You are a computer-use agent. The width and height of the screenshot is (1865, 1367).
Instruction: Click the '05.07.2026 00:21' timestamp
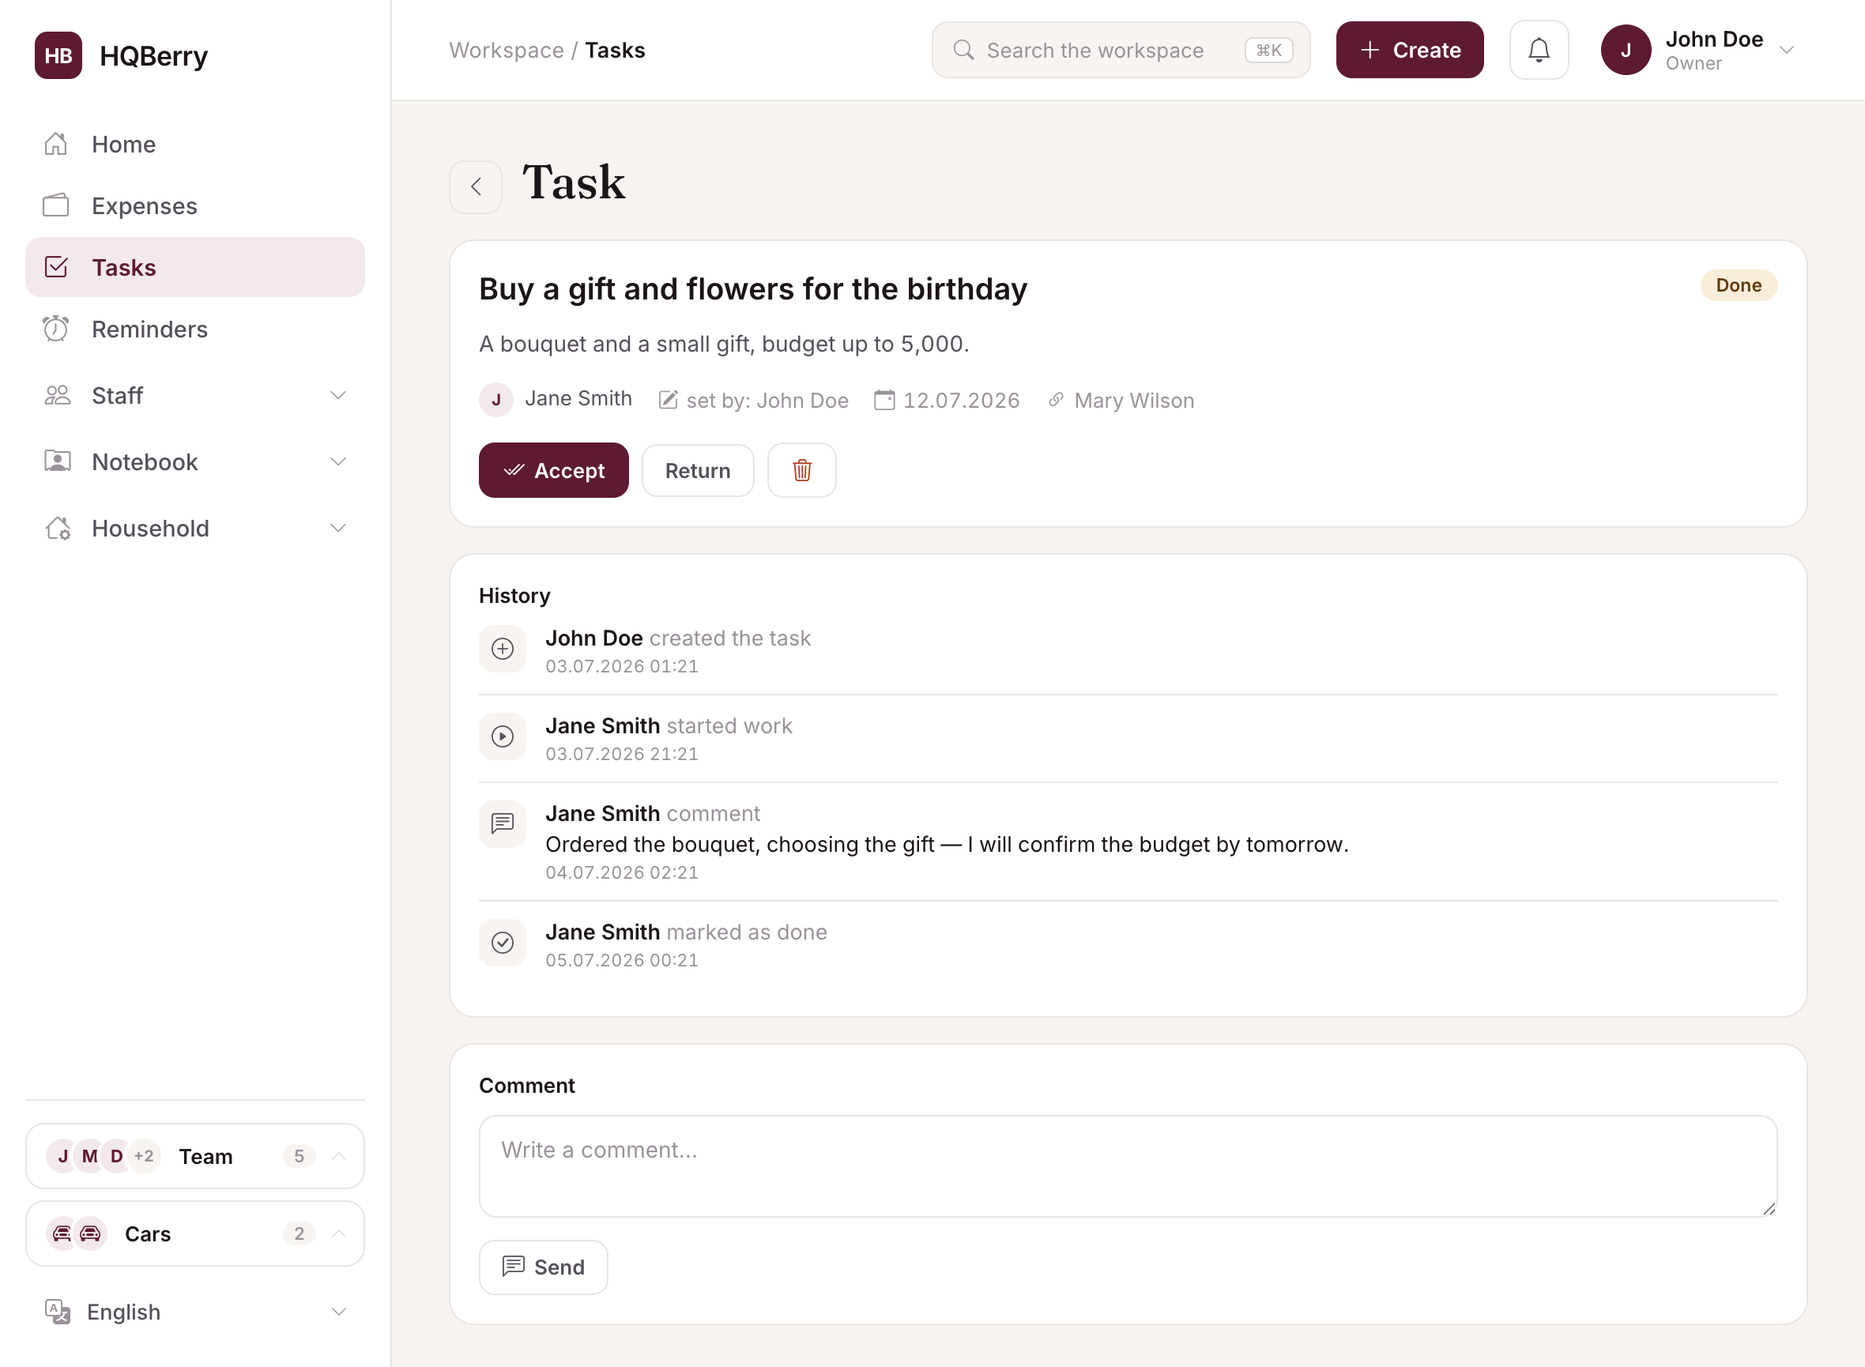pos(621,960)
